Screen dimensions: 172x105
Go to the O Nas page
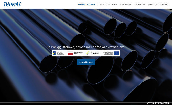point(101,4)
